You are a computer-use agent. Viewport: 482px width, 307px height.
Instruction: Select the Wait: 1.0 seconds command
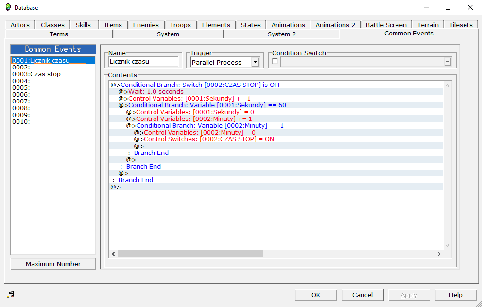pyautogui.click(x=276, y=92)
